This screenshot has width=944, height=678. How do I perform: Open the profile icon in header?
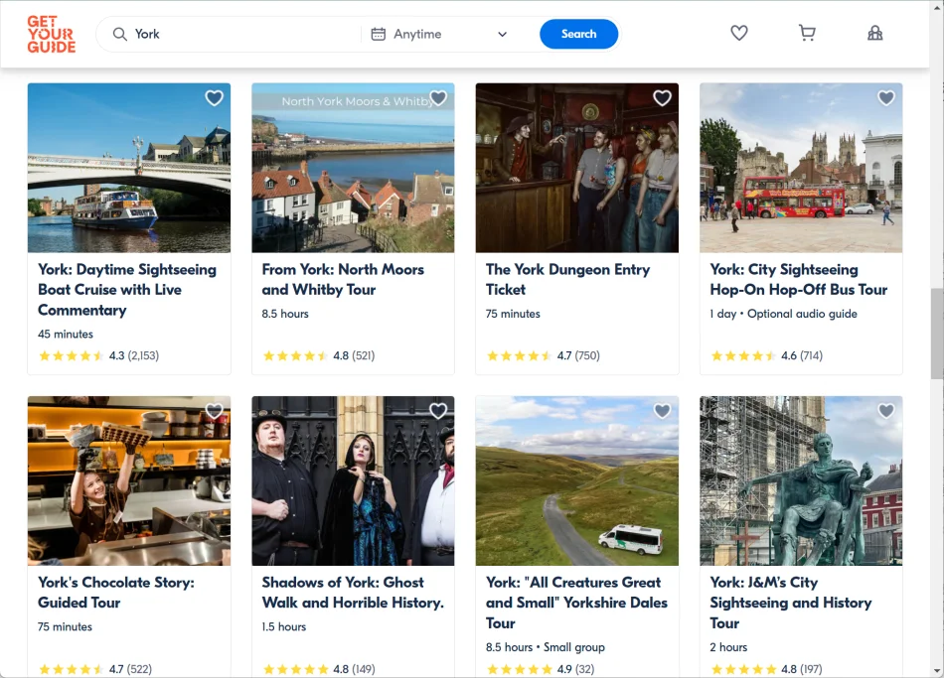coord(874,34)
